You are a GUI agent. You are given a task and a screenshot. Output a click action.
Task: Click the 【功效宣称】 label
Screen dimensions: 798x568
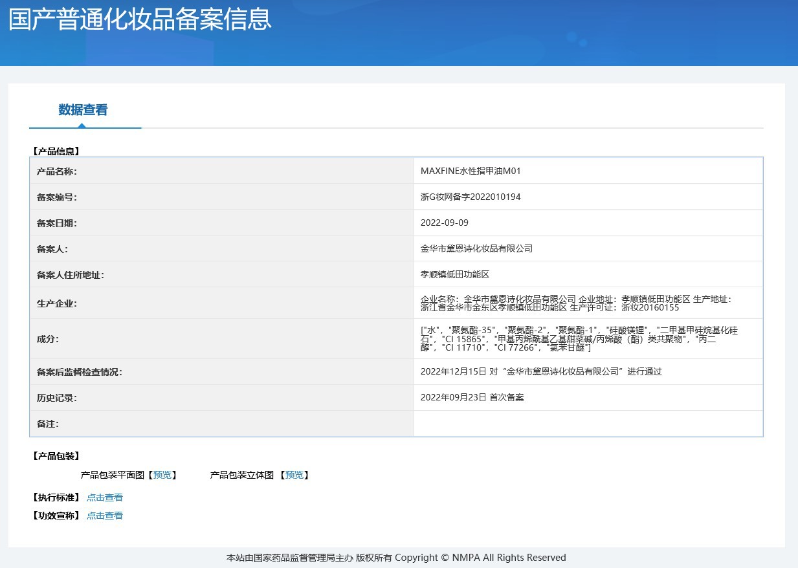[x=56, y=516]
